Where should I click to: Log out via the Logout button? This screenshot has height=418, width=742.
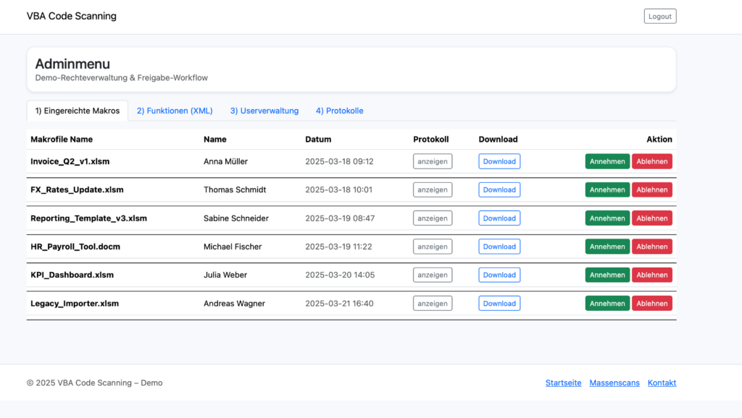pos(659,16)
